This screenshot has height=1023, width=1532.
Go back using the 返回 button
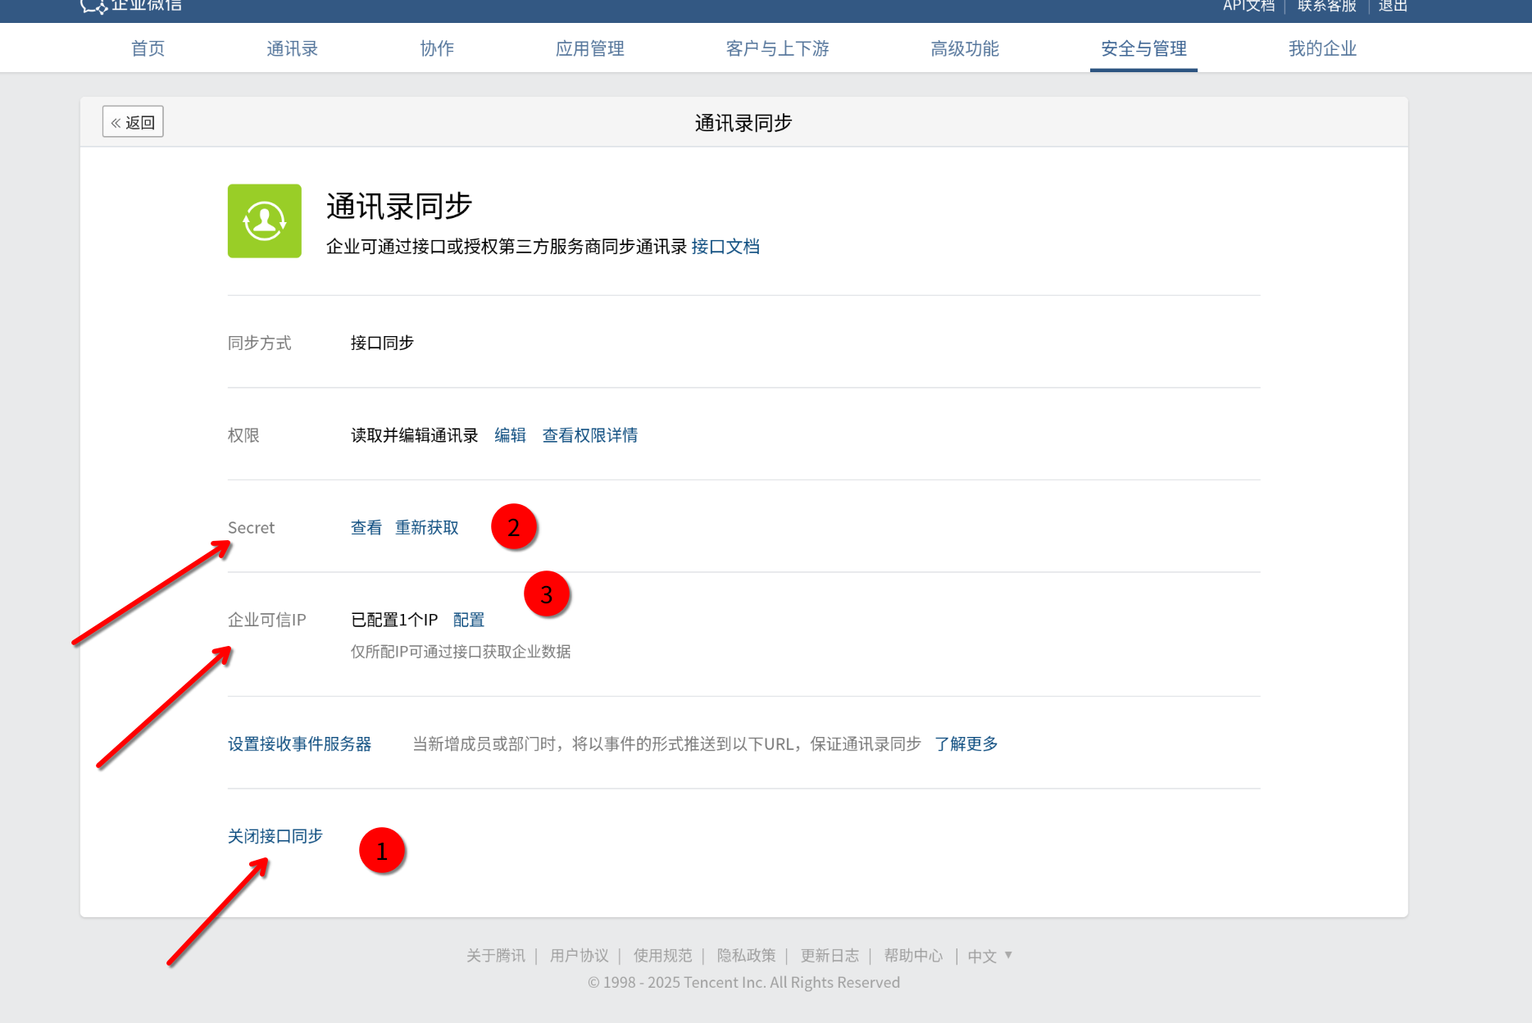[x=133, y=122]
